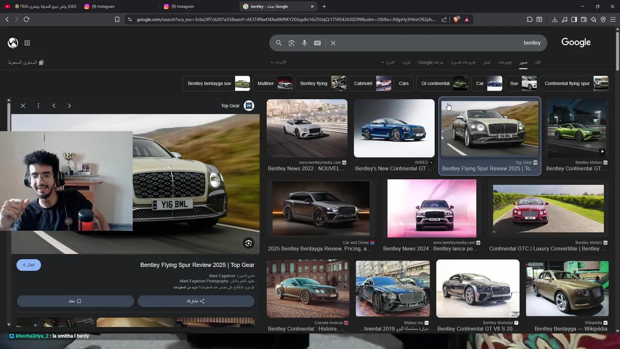Start voice search with microphone icon
The image size is (620, 349).
(x=305, y=43)
